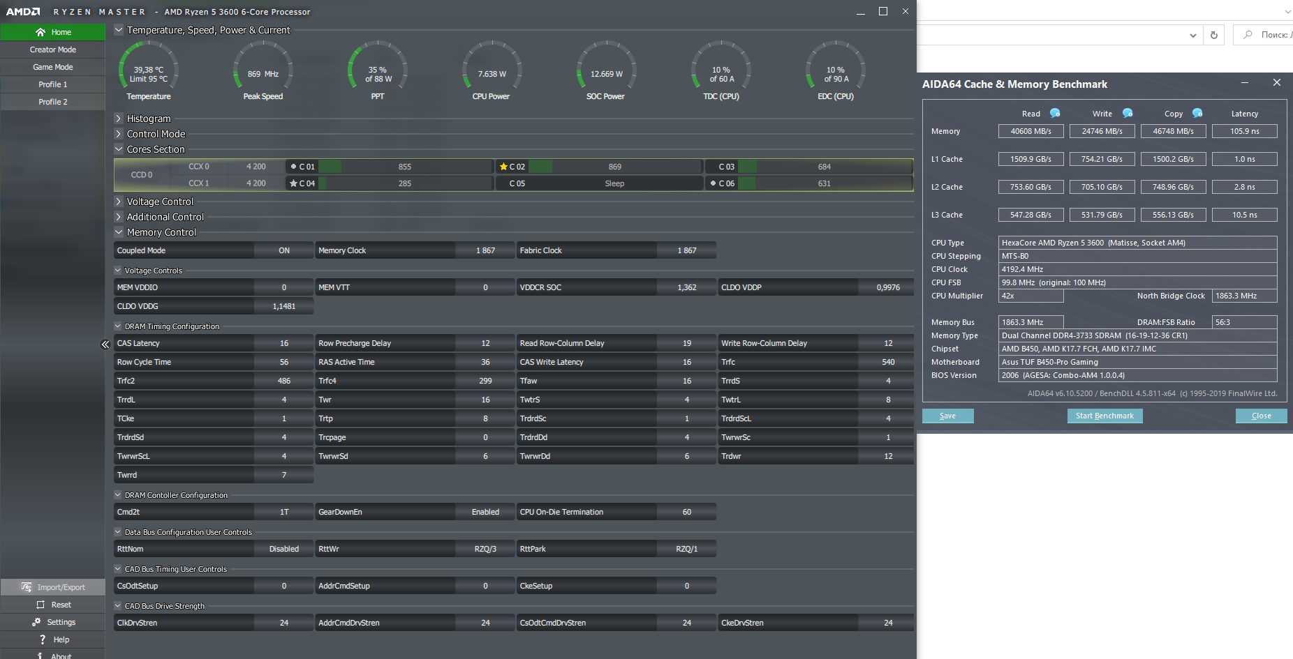Screen dimensions: 1293x659
Task: Click ClkDrvStren value 24
Action: 284,623
